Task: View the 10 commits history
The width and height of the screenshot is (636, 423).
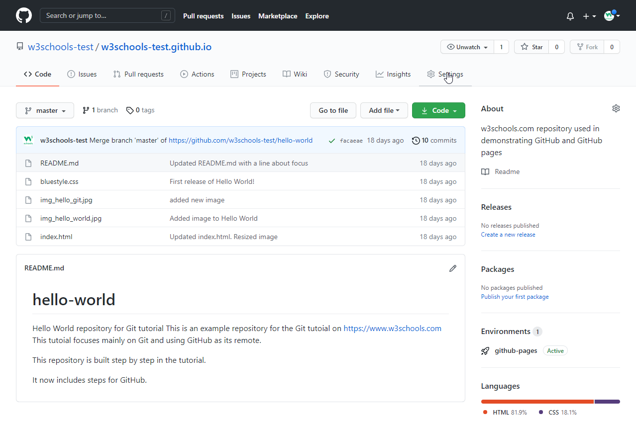Action: [434, 140]
